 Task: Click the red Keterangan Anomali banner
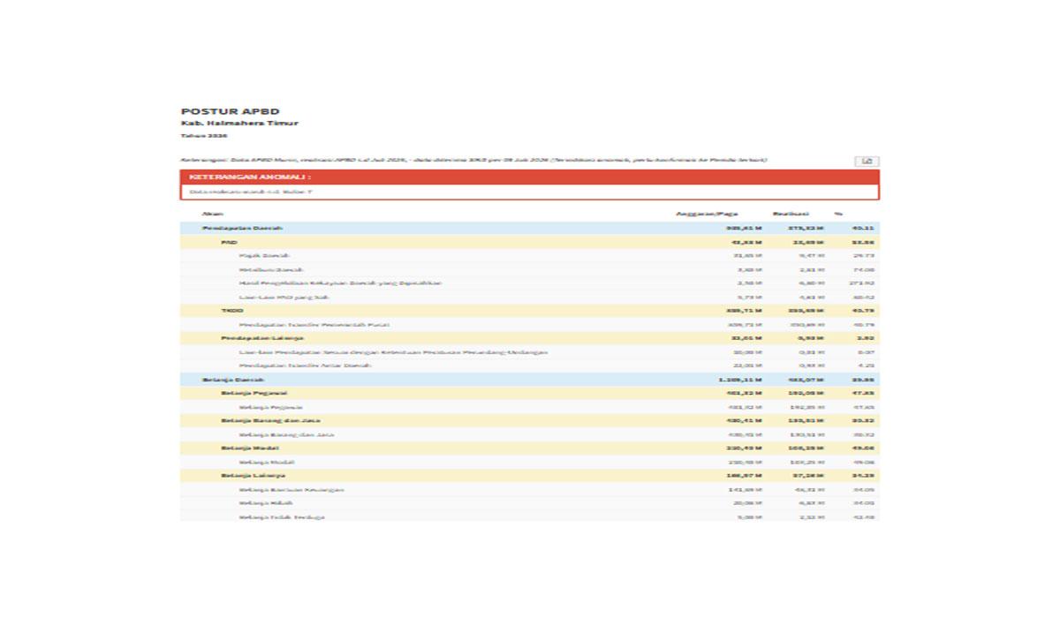click(x=529, y=177)
